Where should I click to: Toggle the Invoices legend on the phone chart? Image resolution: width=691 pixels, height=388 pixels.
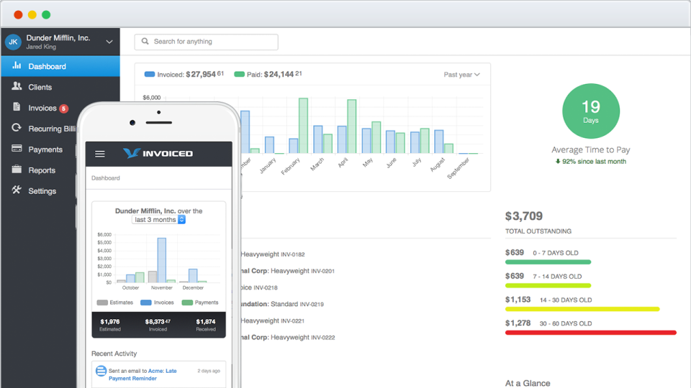coord(157,302)
